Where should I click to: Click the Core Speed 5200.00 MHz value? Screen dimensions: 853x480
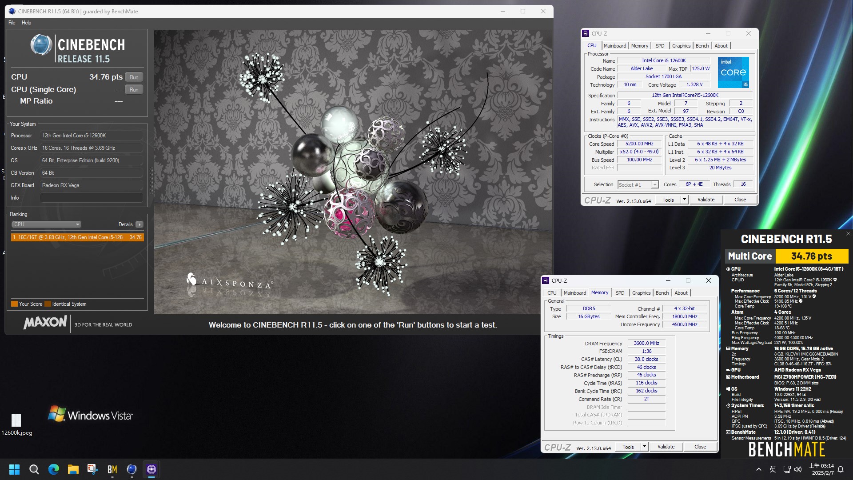[639, 144]
